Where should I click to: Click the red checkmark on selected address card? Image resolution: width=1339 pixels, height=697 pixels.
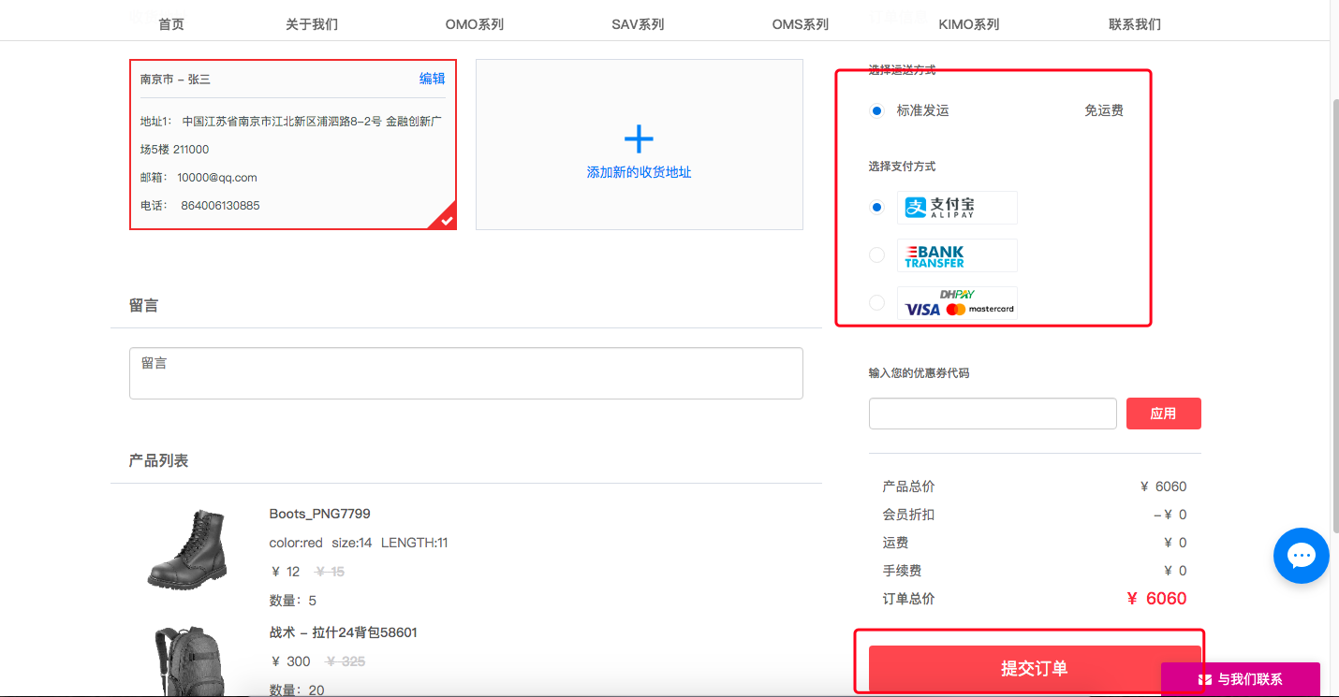(x=447, y=221)
